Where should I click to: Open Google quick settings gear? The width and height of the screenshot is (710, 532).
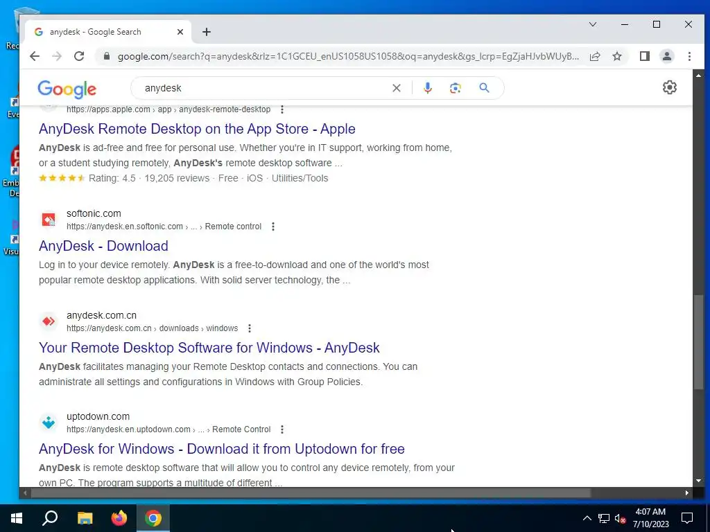click(x=669, y=87)
